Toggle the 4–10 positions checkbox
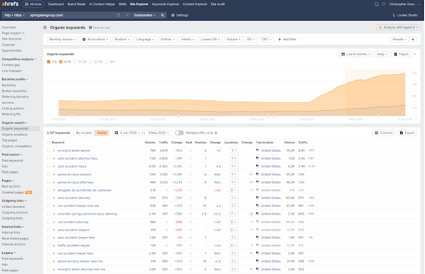425x274 pixels. click(61, 62)
